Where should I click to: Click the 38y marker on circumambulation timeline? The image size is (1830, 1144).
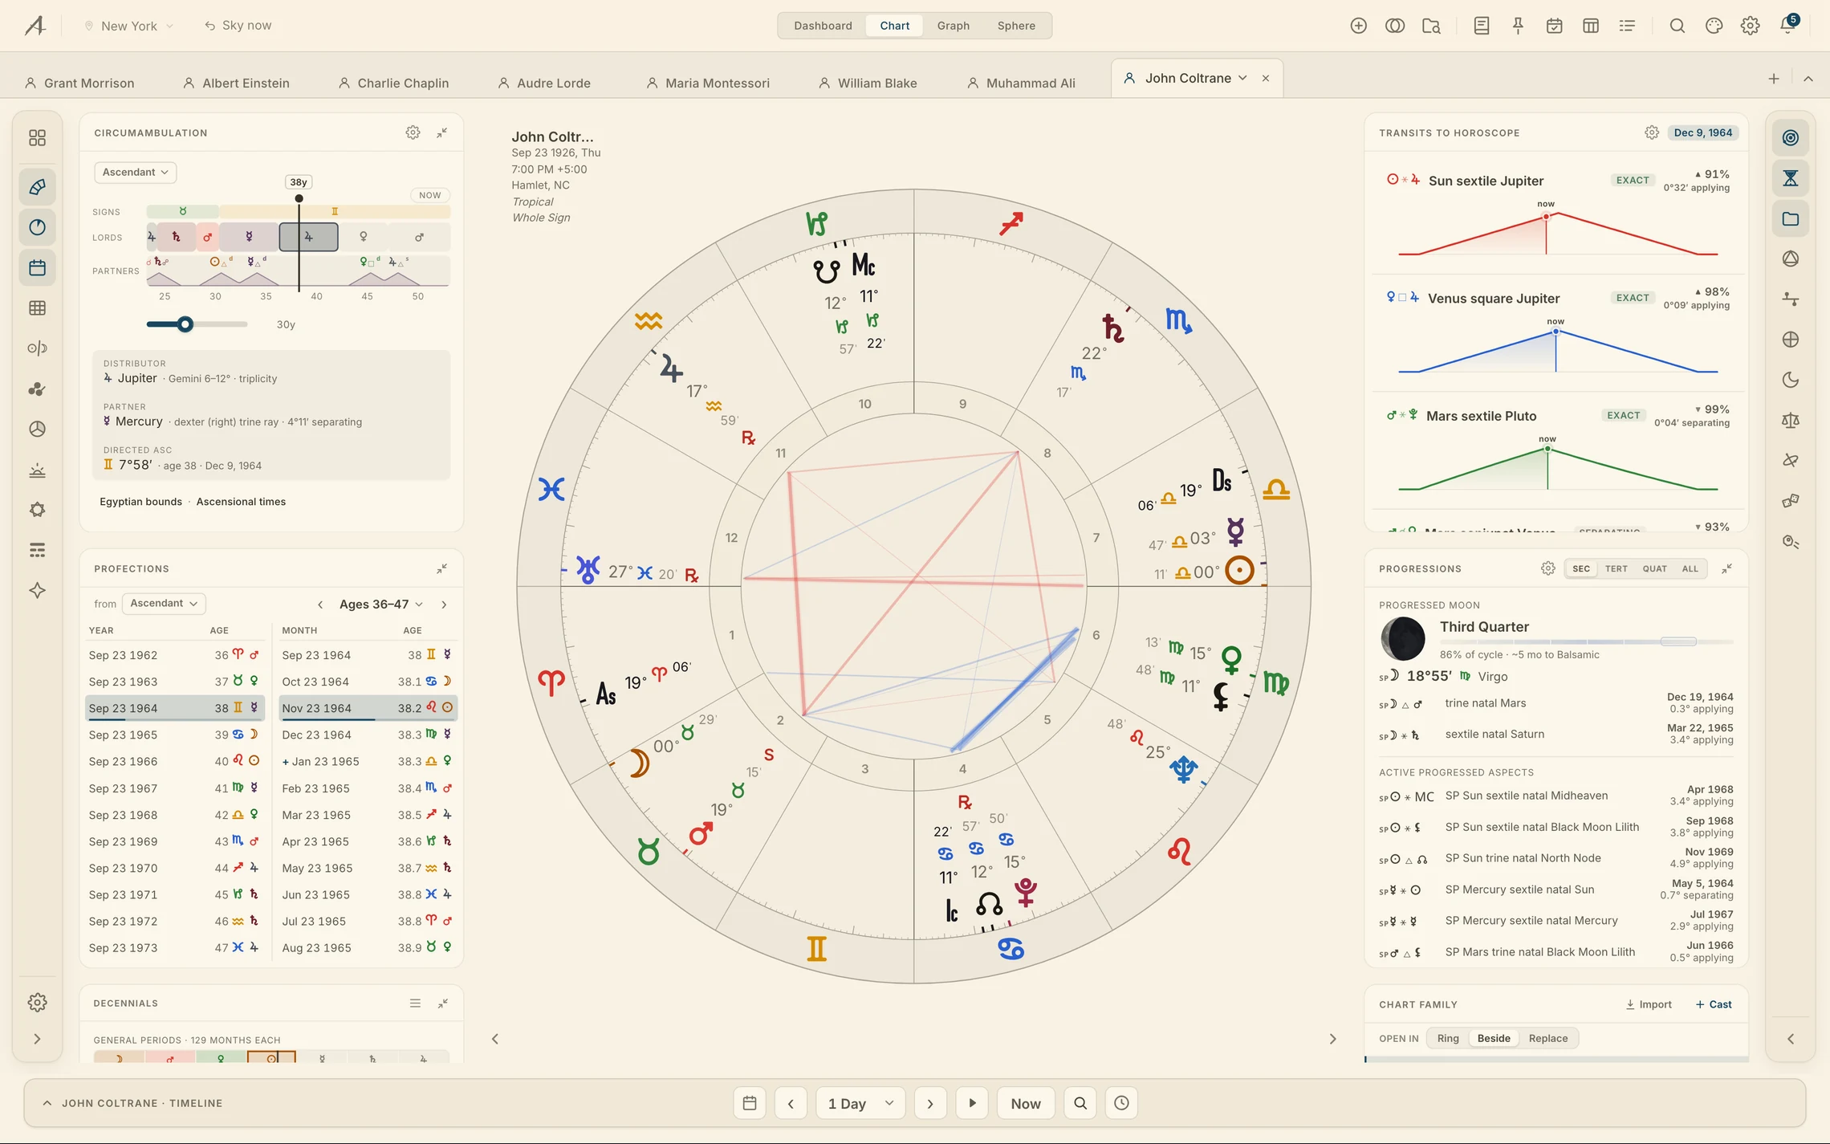(299, 182)
